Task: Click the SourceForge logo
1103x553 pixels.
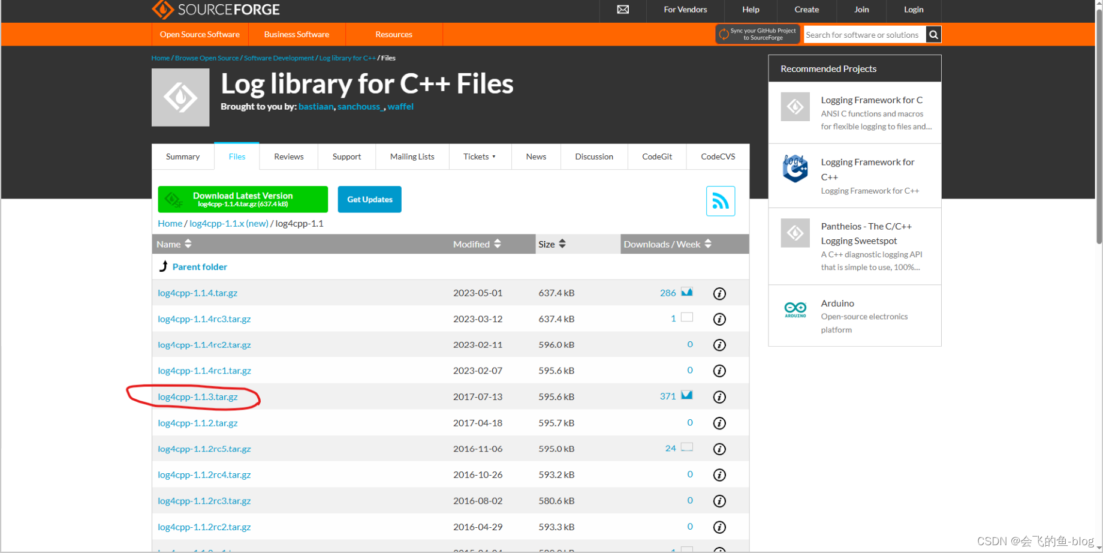Action: [216, 10]
